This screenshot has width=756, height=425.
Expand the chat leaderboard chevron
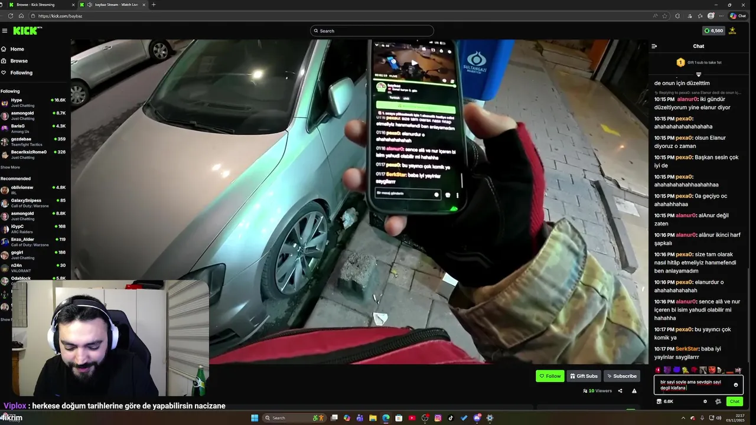[699, 74]
